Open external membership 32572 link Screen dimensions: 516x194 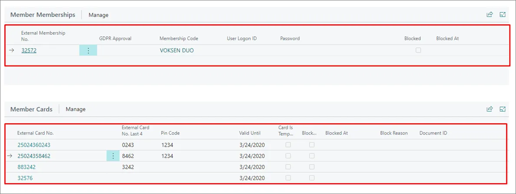click(x=29, y=51)
